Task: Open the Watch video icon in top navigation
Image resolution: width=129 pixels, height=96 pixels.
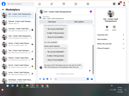Action: pyautogui.click(x=64, y=4)
